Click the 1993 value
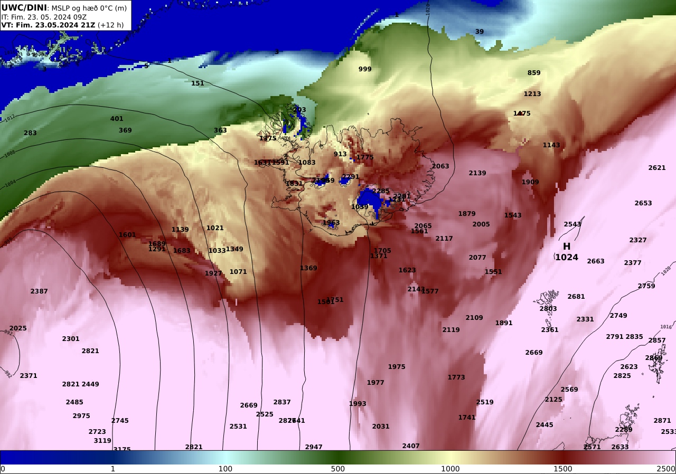This screenshot has width=676, height=474. point(358,404)
